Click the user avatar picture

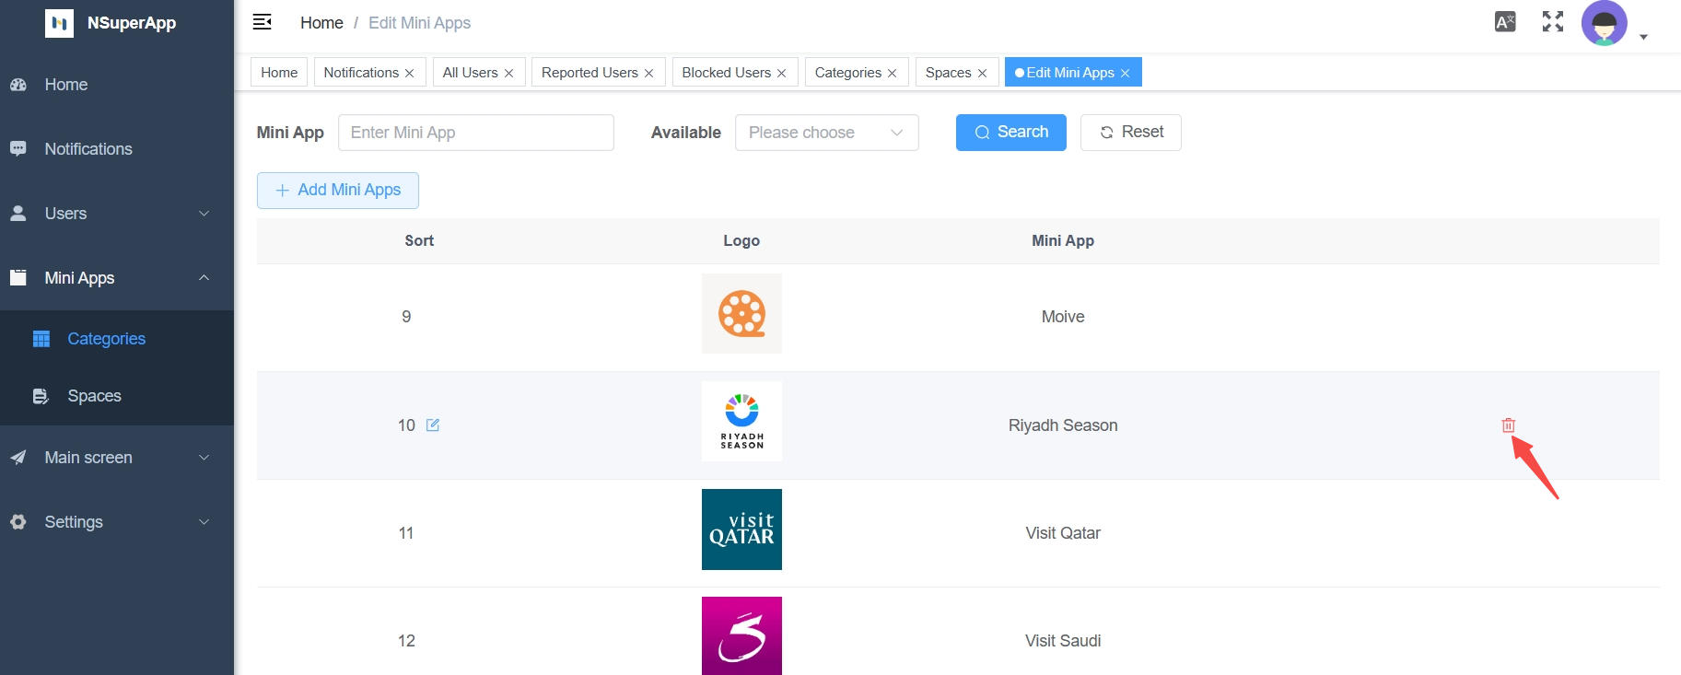pyautogui.click(x=1604, y=24)
